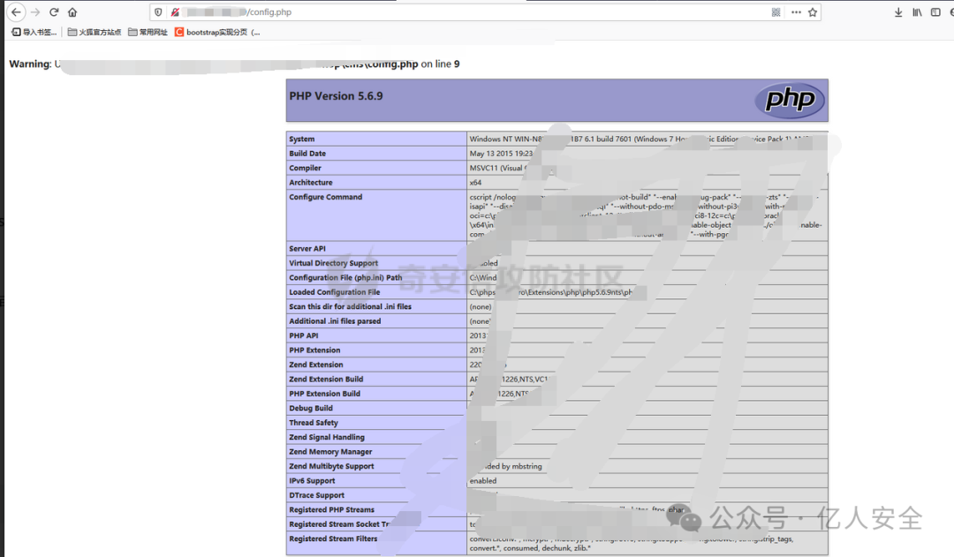
Task: Click the PHP logo in the header
Action: tap(789, 100)
